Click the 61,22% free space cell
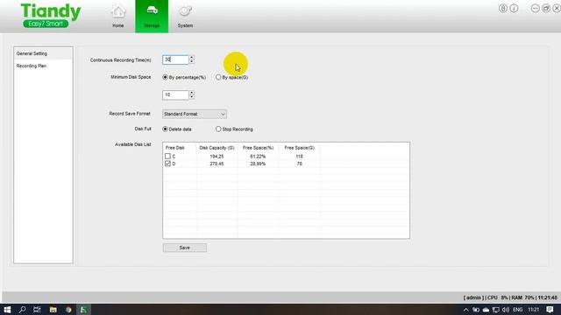Image resolution: width=561 pixels, height=315 pixels. point(258,157)
